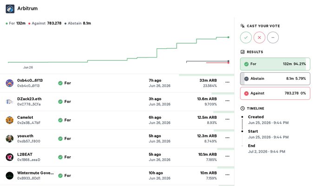Click the Timeline clock icon
This screenshot has width=316, height=186.
[x=243, y=109]
